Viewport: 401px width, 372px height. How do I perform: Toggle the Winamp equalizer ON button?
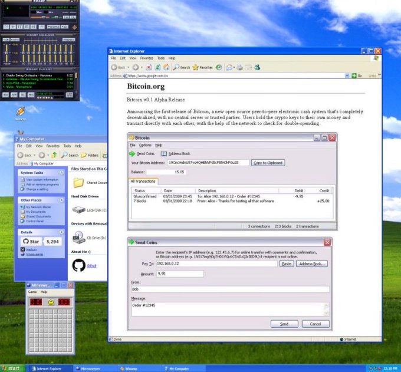pos(6,39)
